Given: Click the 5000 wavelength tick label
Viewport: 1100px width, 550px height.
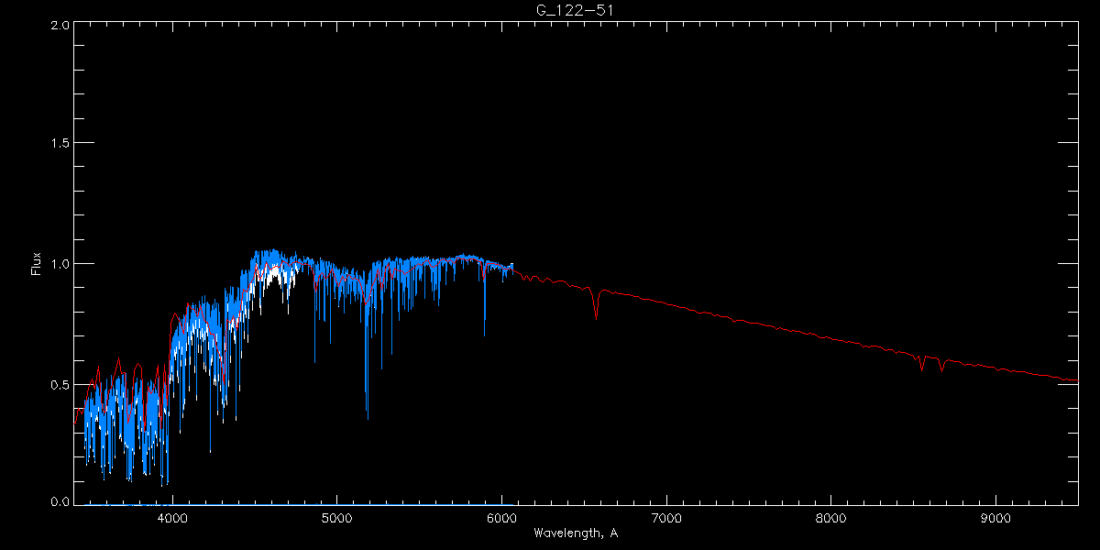Looking at the screenshot, I should point(336,519).
